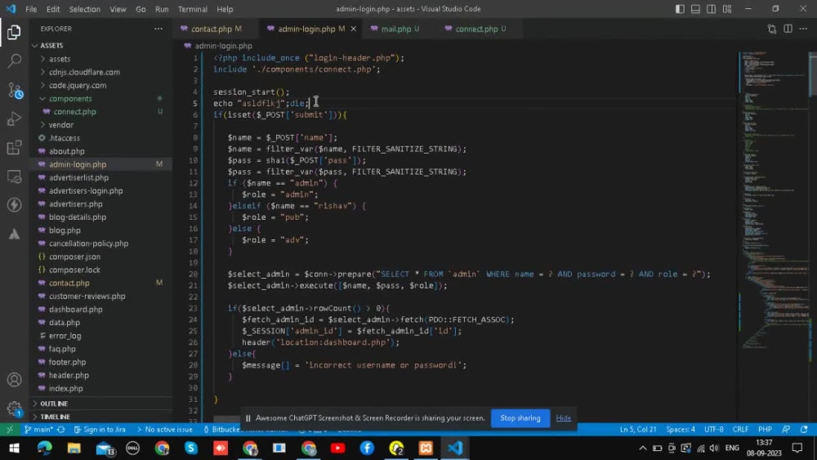Toggle the bottom panel visibility
817x460 pixels.
(x=695, y=9)
